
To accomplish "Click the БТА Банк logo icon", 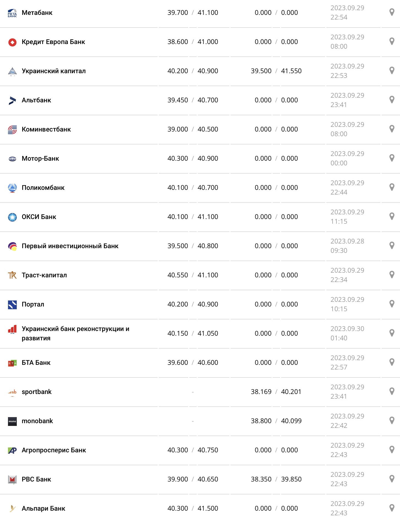I will point(12,362).
